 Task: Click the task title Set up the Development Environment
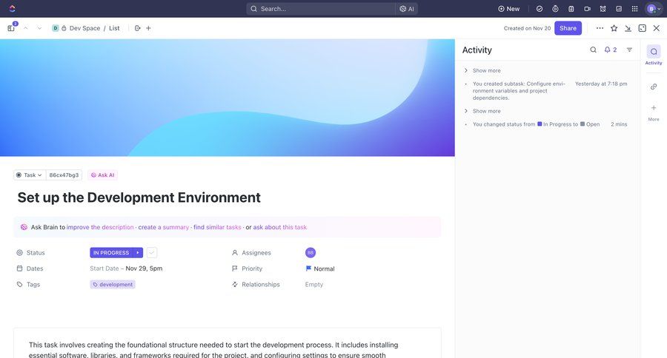[139, 197]
